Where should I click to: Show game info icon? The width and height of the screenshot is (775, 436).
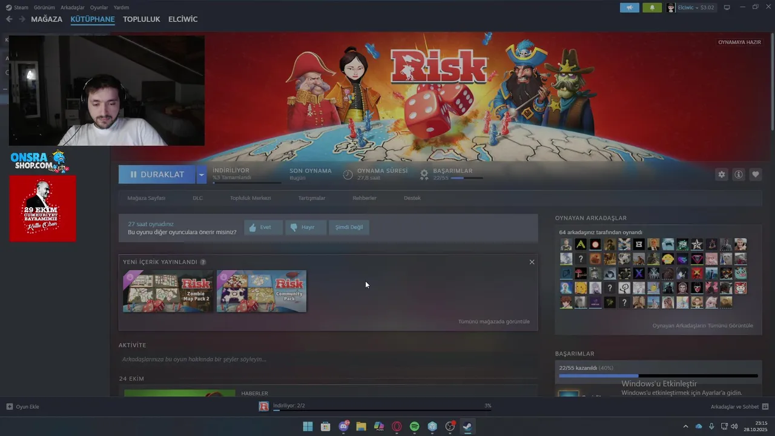pyautogui.click(x=739, y=174)
